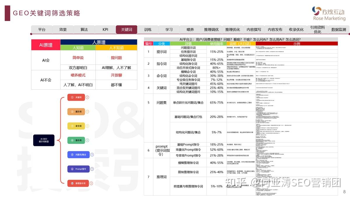Expand the 关键词 node count badge
This screenshot has height=197, width=350.
(87, 97)
